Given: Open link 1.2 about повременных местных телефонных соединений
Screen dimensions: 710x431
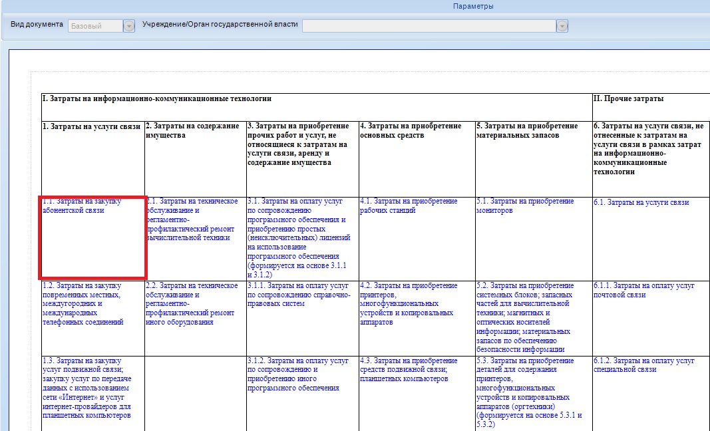Looking at the screenshot, I should (83, 304).
